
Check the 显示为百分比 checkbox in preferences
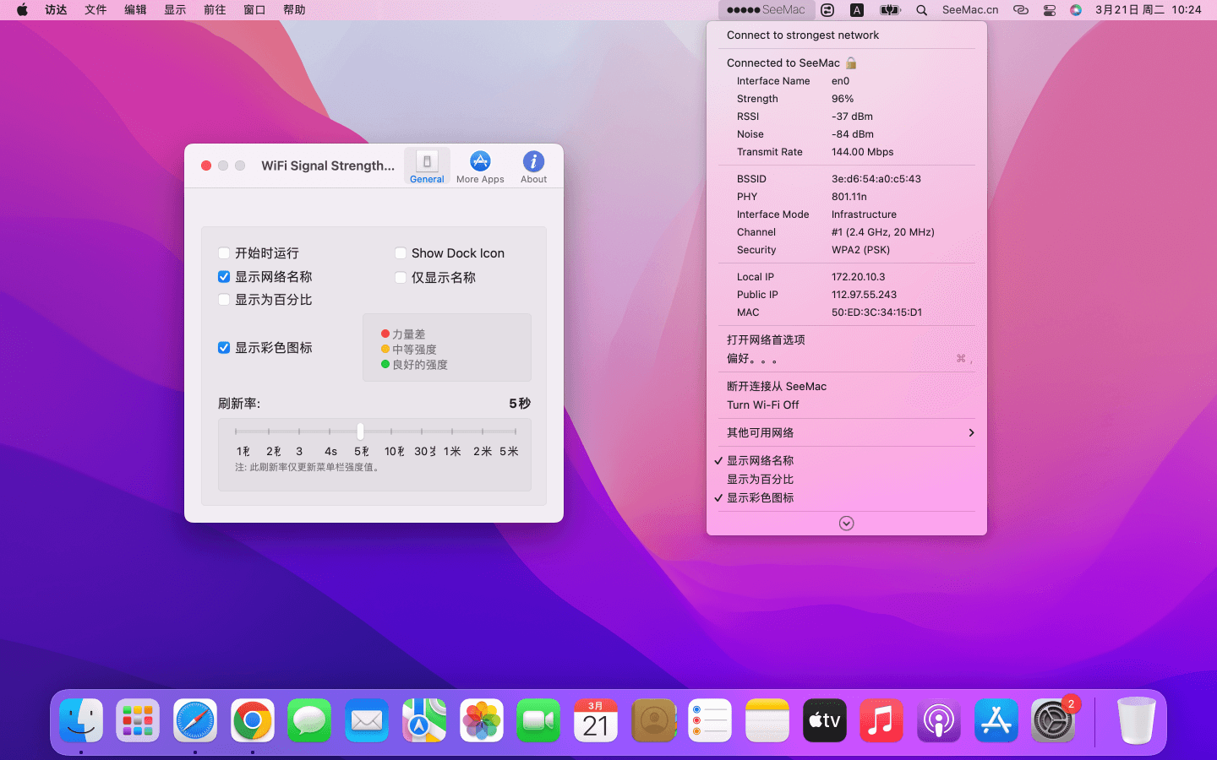[x=224, y=300]
